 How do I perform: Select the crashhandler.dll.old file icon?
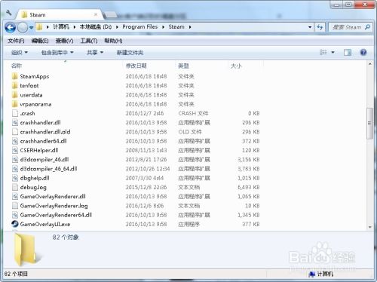point(15,132)
